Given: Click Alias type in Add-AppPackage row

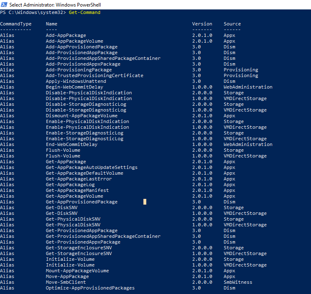Looking at the screenshot, I should pyautogui.click(x=7, y=35).
